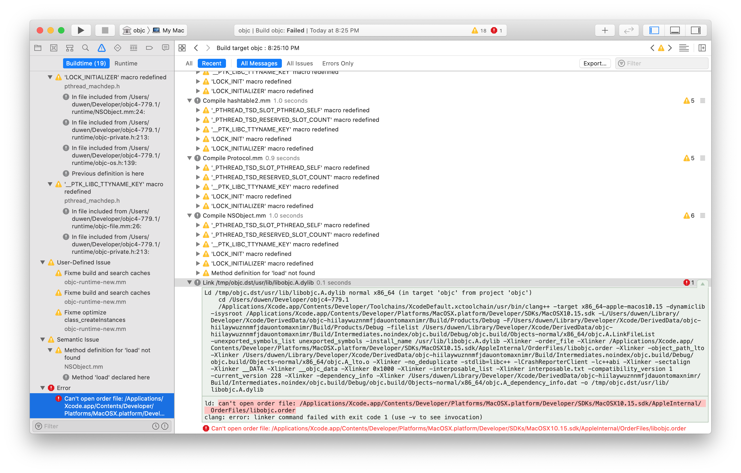Image resolution: width=741 pixels, height=473 pixels.
Task: Add a new editor pane
Action: (702, 48)
